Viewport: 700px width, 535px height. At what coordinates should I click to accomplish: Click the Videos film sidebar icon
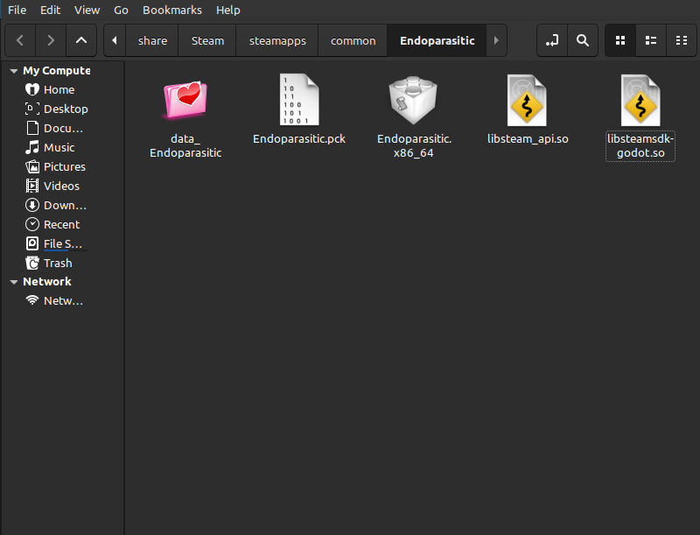[32, 186]
